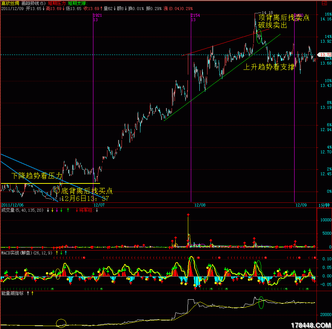Click the 收13.69 closing price readout
332x329 pixels.
point(91,9)
